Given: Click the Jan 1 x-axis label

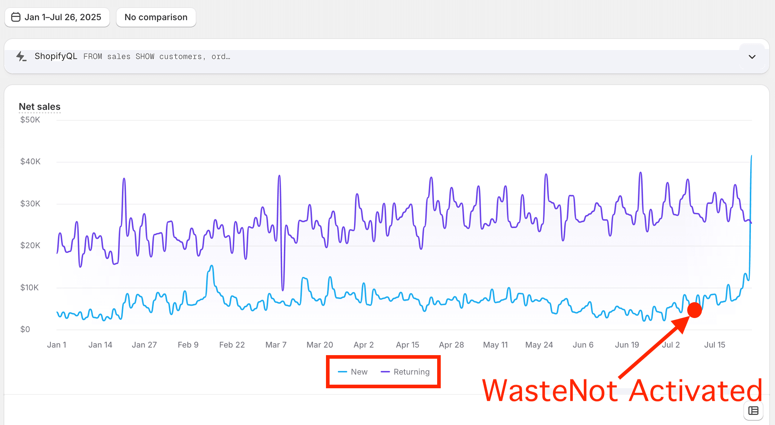Looking at the screenshot, I should click(x=56, y=345).
